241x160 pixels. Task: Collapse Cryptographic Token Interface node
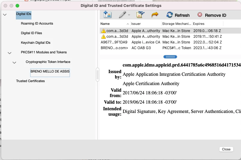(14, 63)
